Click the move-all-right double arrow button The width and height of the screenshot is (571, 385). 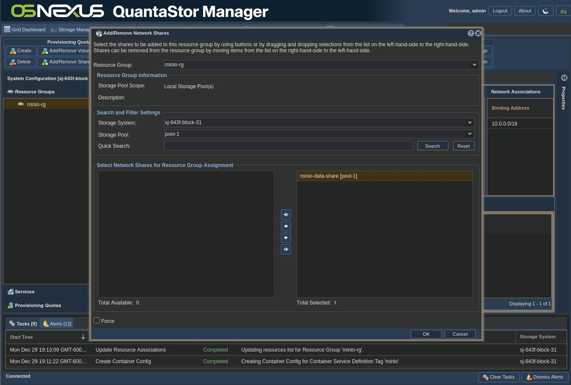tap(286, 215)
